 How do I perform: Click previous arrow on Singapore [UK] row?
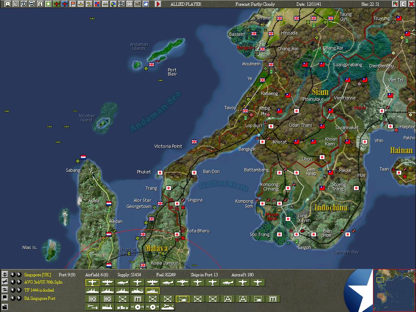click(x=13, y=274)
